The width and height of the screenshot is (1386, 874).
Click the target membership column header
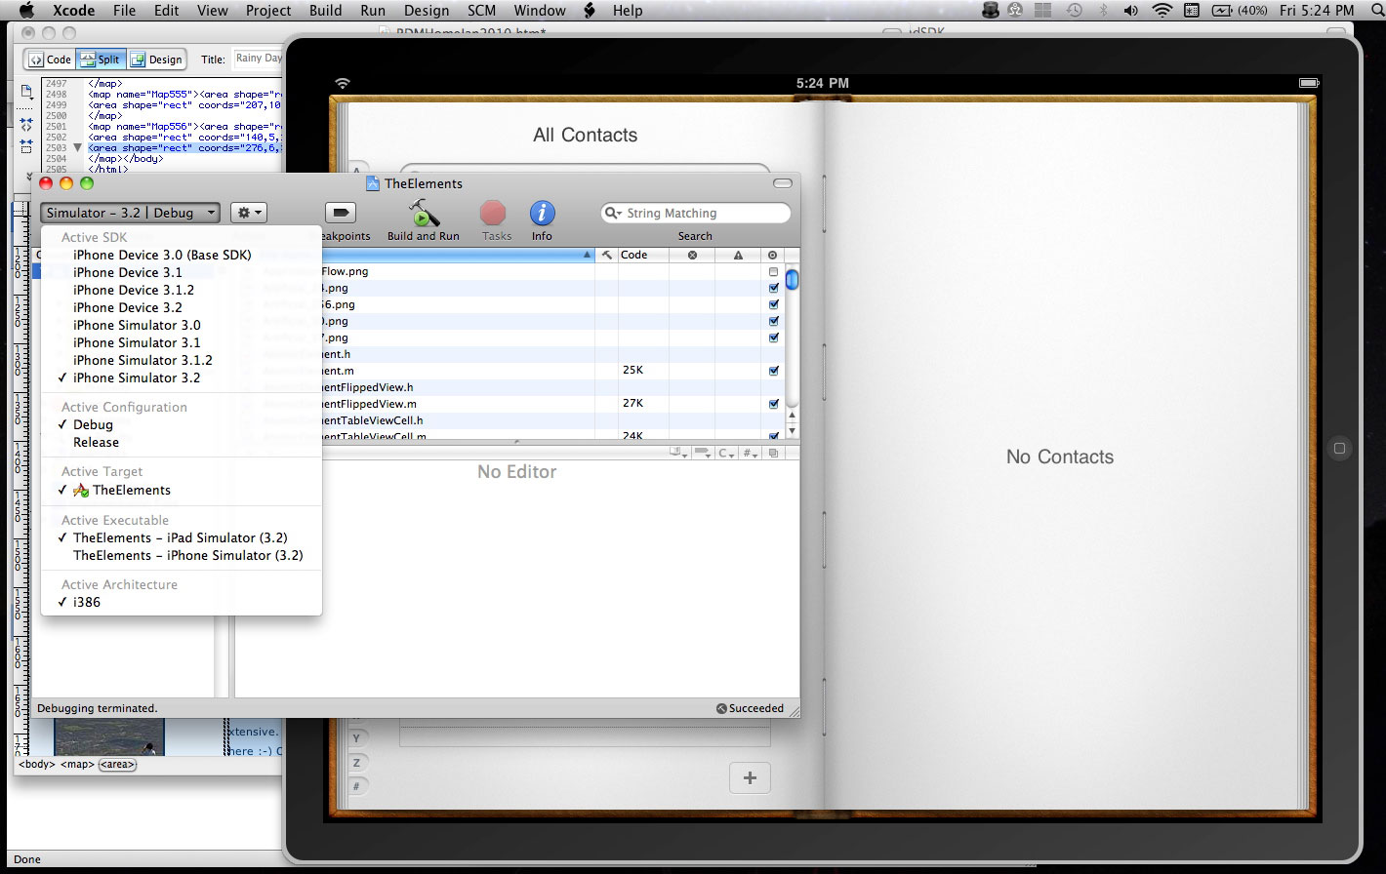click(x=773, y=255)
